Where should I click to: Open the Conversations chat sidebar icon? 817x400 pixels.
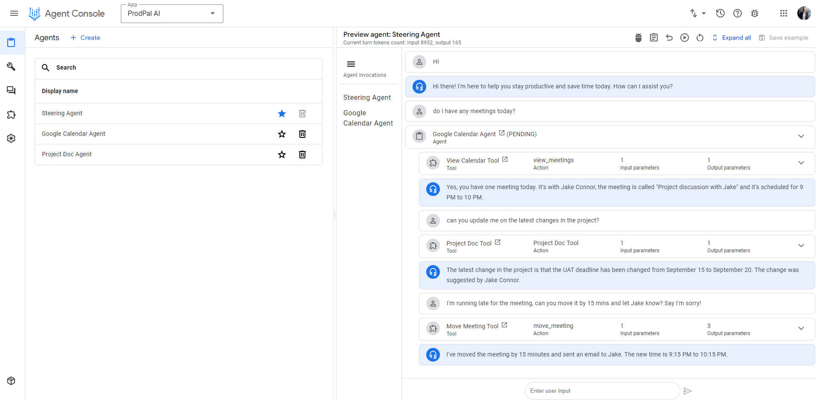12,91
